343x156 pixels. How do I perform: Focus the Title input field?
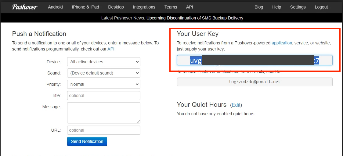[x=103, y=95]
